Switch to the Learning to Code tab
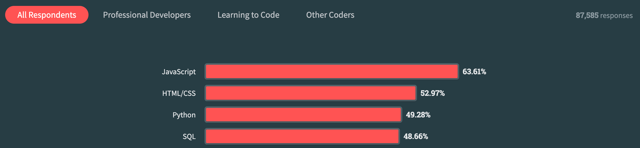The height and width of the screenshot is (148, 640). click(x=248, y=15)
